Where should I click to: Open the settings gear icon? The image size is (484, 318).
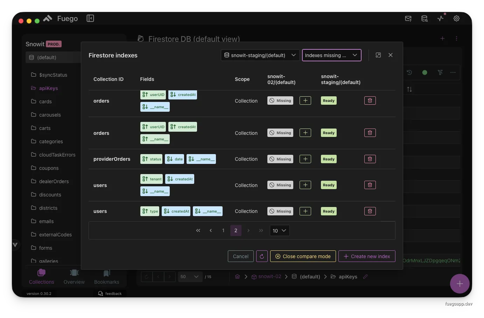pyautogui.click(x=456, y=19)
